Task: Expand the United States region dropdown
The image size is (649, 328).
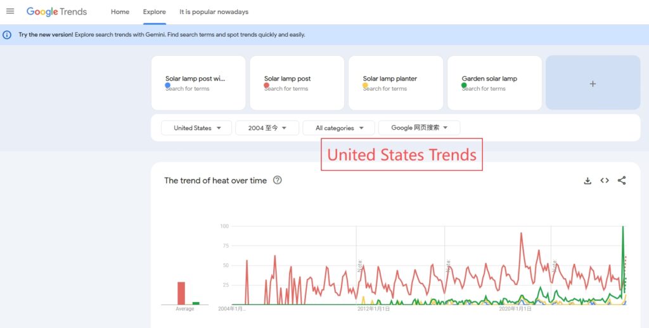Action: [196, 128]
